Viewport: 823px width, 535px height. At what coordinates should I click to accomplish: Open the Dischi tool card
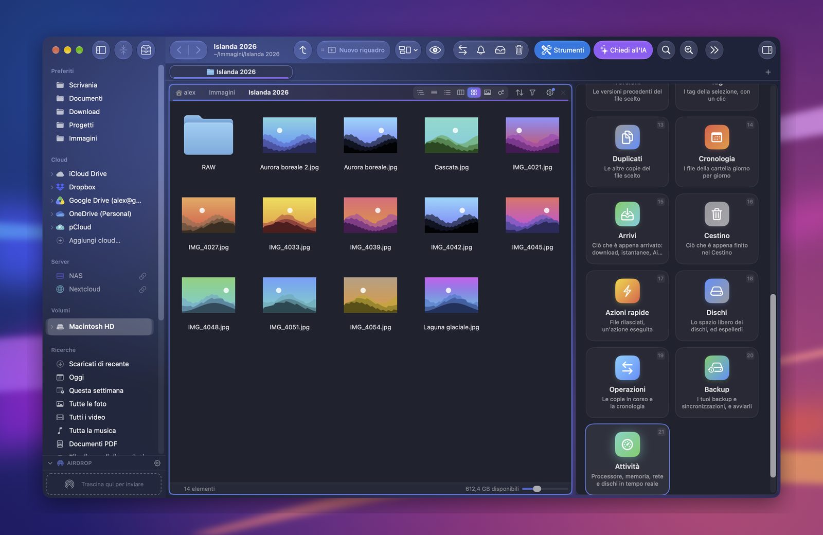coord(717,306)
